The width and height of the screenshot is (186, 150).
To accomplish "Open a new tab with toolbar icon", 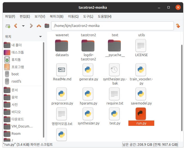I will pos(8,26).
